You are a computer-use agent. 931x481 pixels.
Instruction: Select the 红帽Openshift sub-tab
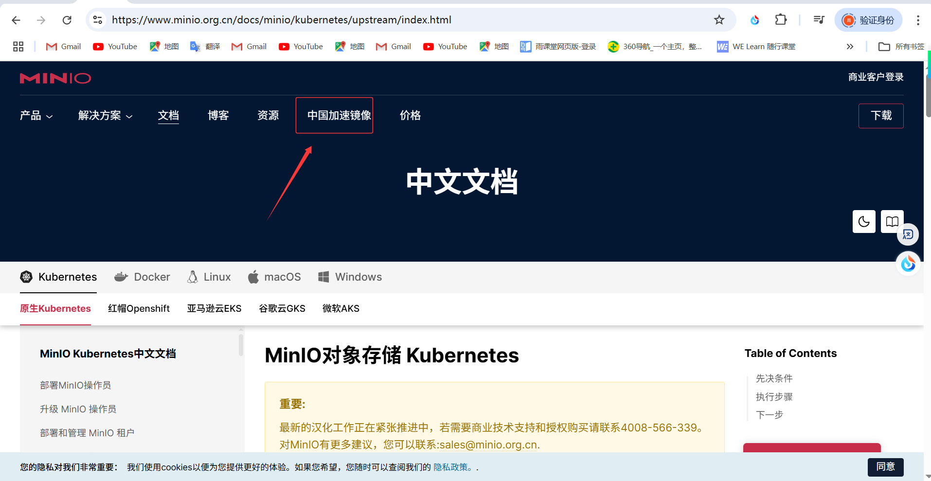(x=139, y=308)
